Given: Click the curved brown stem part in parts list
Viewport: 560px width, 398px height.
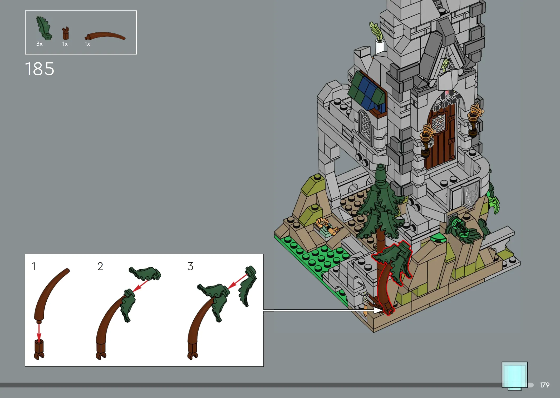Looking at the screenshot, I should click(x=105, y=36).
